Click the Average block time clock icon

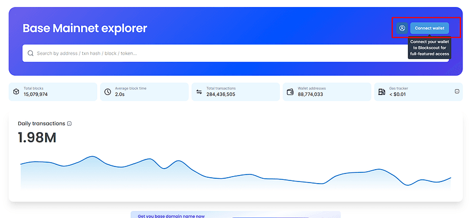click(x=107, y=92)
